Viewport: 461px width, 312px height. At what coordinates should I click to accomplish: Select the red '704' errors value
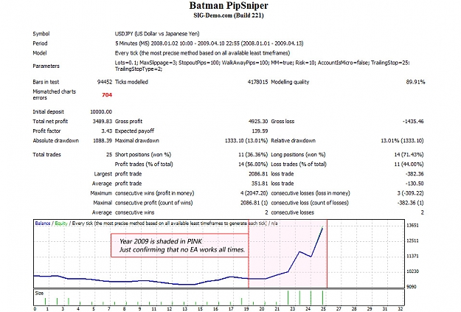tap(107, 94)
